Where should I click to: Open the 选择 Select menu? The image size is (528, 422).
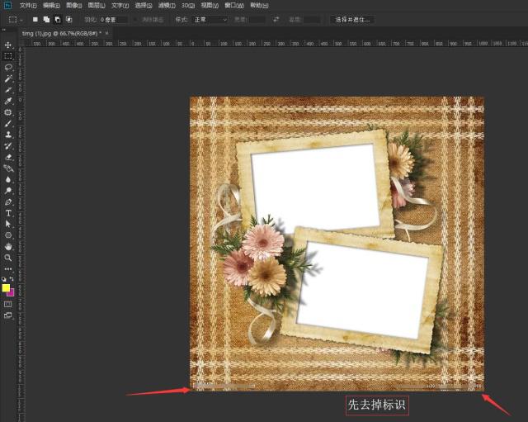(x=144, y=6)
